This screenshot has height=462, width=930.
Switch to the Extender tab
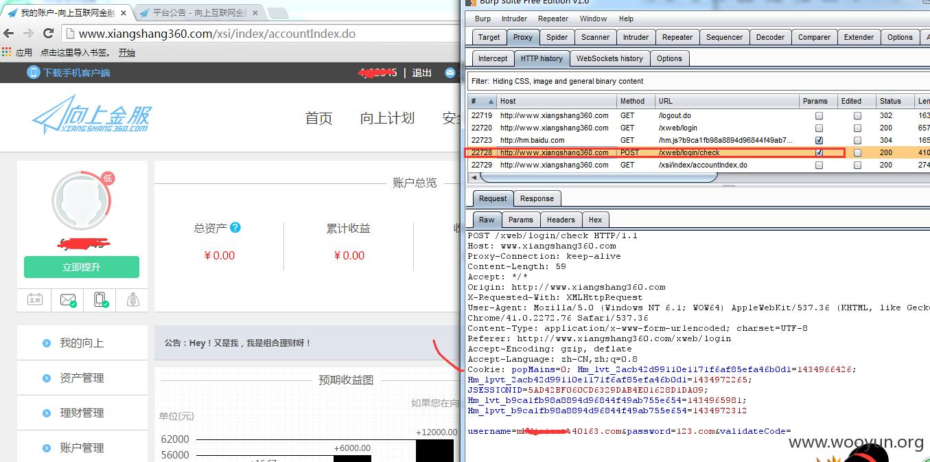(859, 37)
